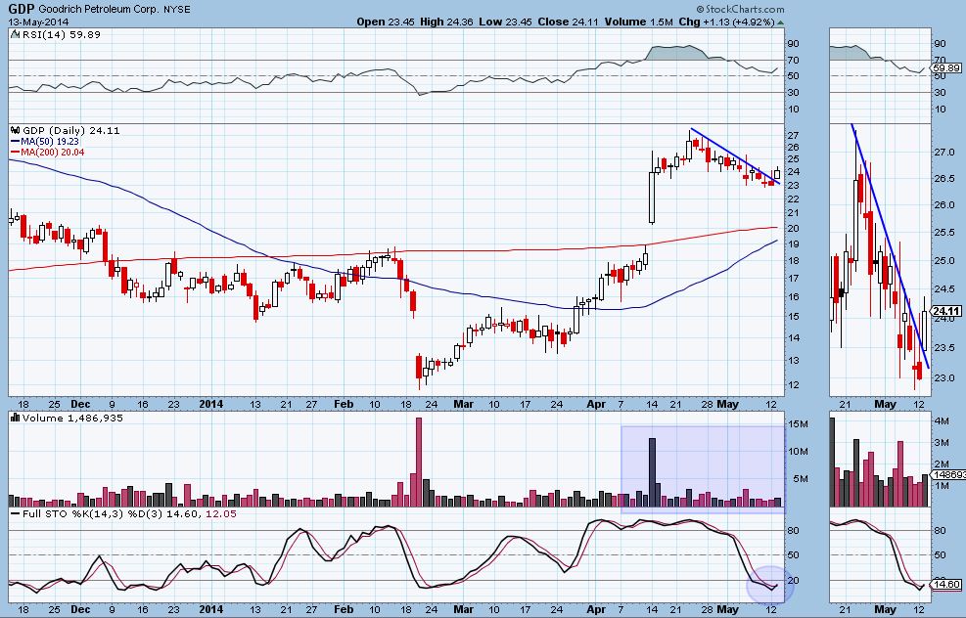This screenshot has height=618, width=966.
Task: Click the tallest February volume spike bar
Action: tap(419, 462)
